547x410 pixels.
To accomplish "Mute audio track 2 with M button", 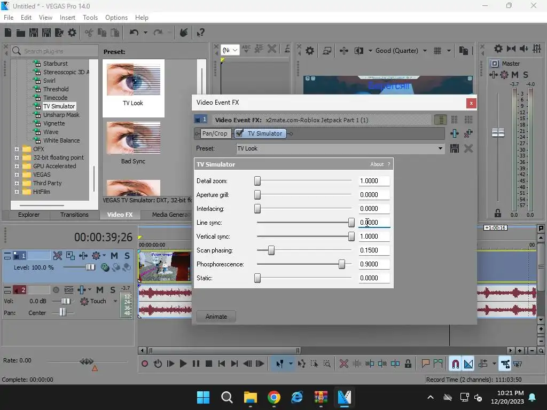I will pyautogui.click(x=100, y=290).
